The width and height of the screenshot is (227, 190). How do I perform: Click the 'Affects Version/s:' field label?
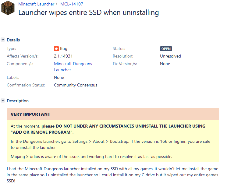[x=23, y=56]
